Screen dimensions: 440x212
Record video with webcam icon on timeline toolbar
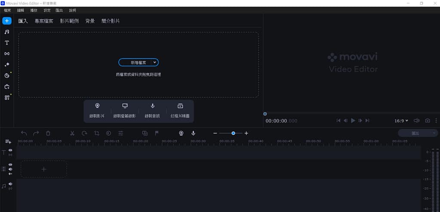[x=181, y=133]
